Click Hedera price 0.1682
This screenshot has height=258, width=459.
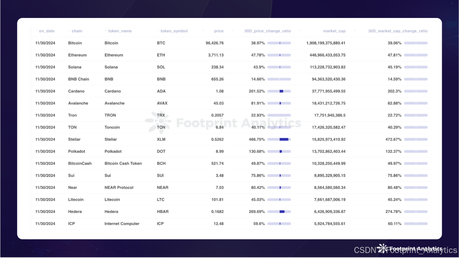pos(217,211)
